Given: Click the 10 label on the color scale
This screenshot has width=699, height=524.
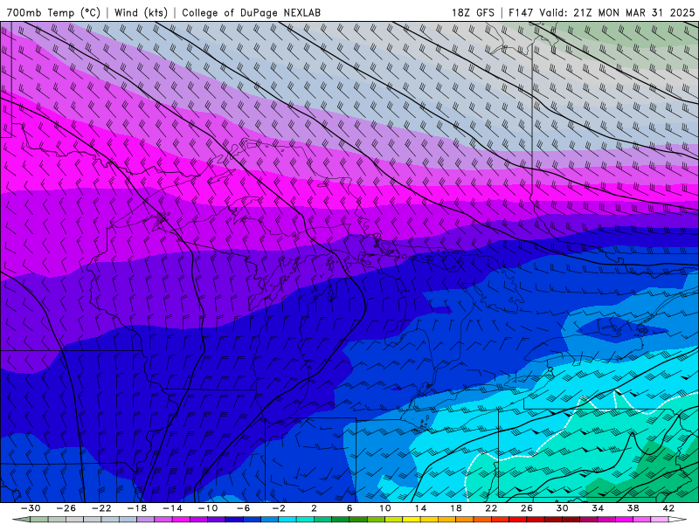Looking at the screenshot, I should tap(385, 508).
